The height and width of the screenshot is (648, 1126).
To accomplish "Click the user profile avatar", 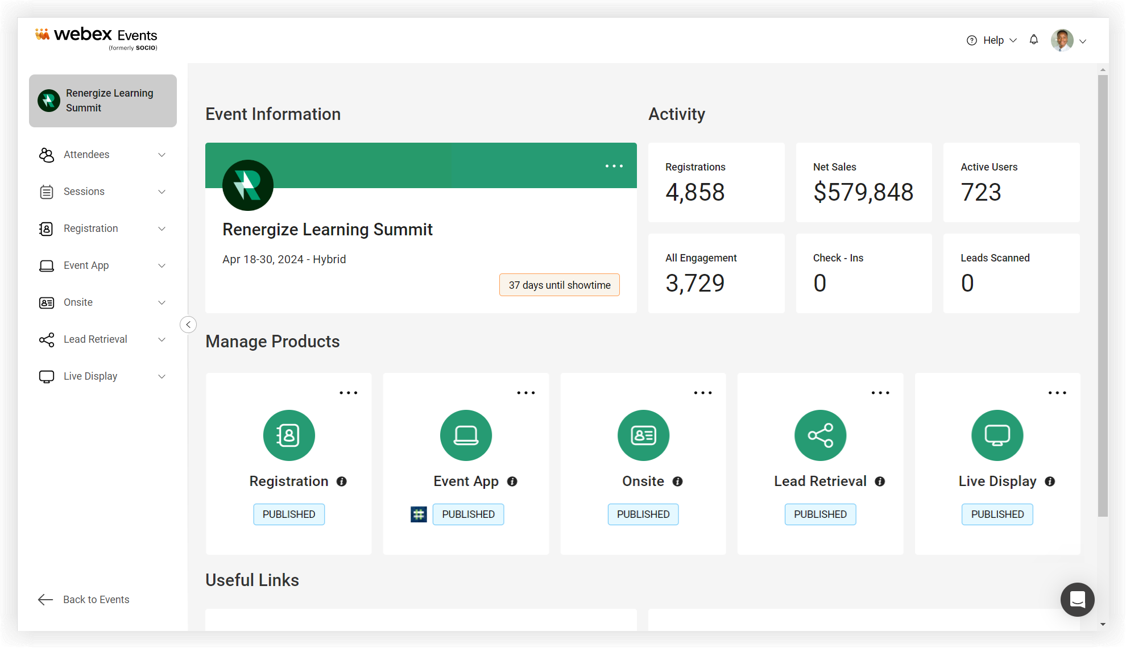I will coord(1062,40).
